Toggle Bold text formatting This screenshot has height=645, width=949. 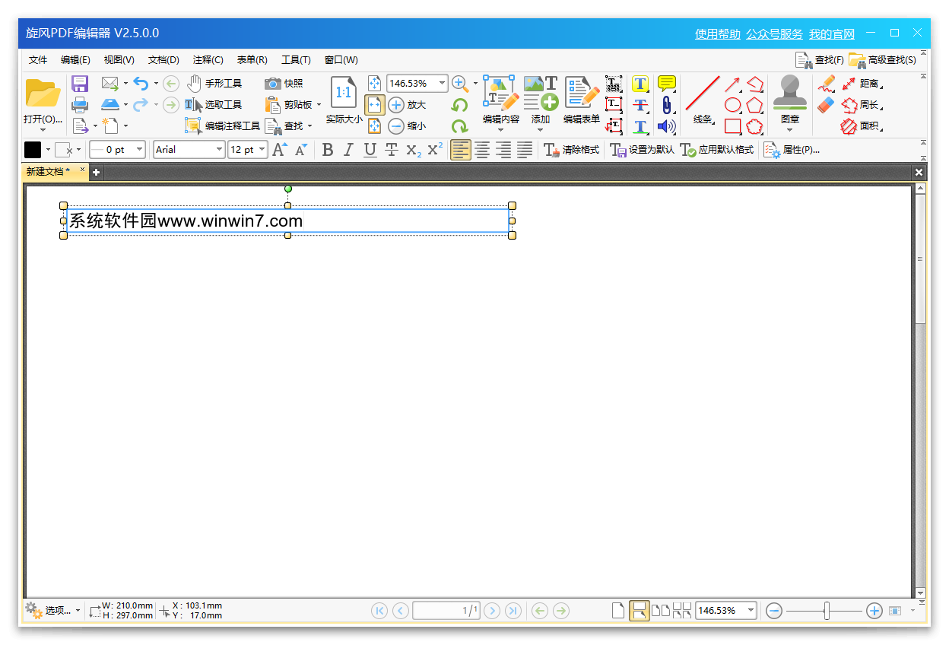point(328,150)
